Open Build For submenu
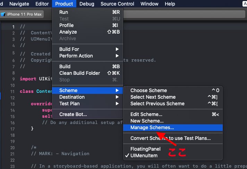The image size is (247, 169). [x=87, y=49]
